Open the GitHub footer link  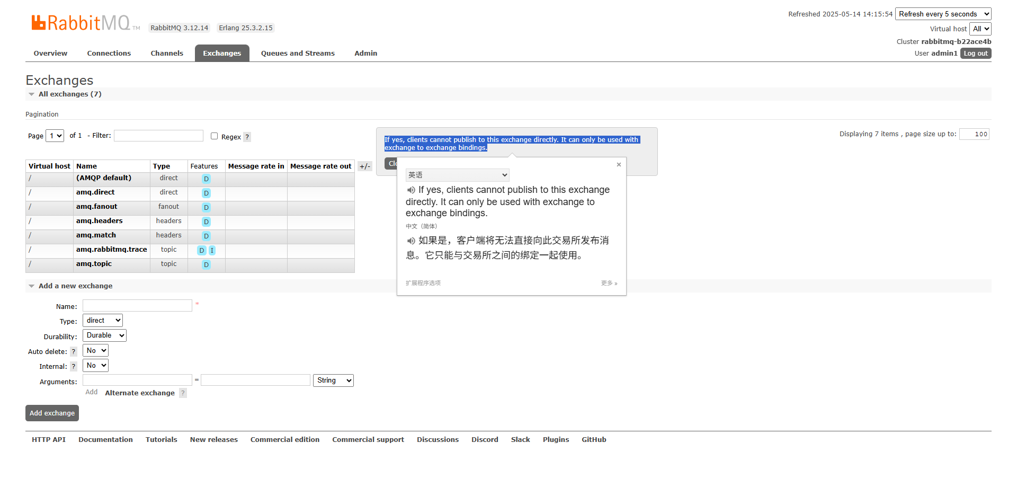point(594,440)
